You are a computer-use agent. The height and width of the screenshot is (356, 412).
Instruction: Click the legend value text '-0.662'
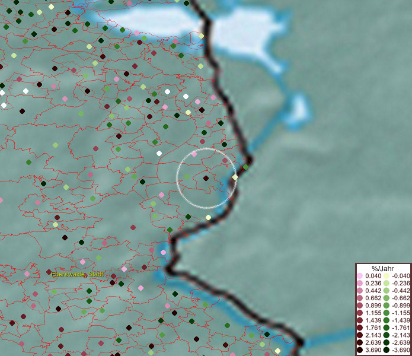[x=401, y=298]
